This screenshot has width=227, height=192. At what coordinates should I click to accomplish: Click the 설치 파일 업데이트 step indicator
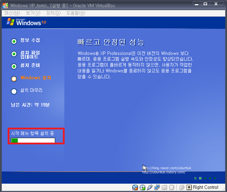[x=14, y=54]
